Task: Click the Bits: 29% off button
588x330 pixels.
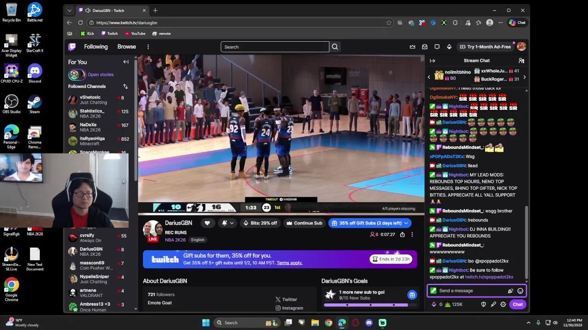Action: tap(260, 223)
